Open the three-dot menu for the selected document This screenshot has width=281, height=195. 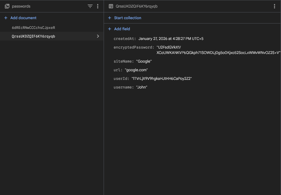click(275, 6)
